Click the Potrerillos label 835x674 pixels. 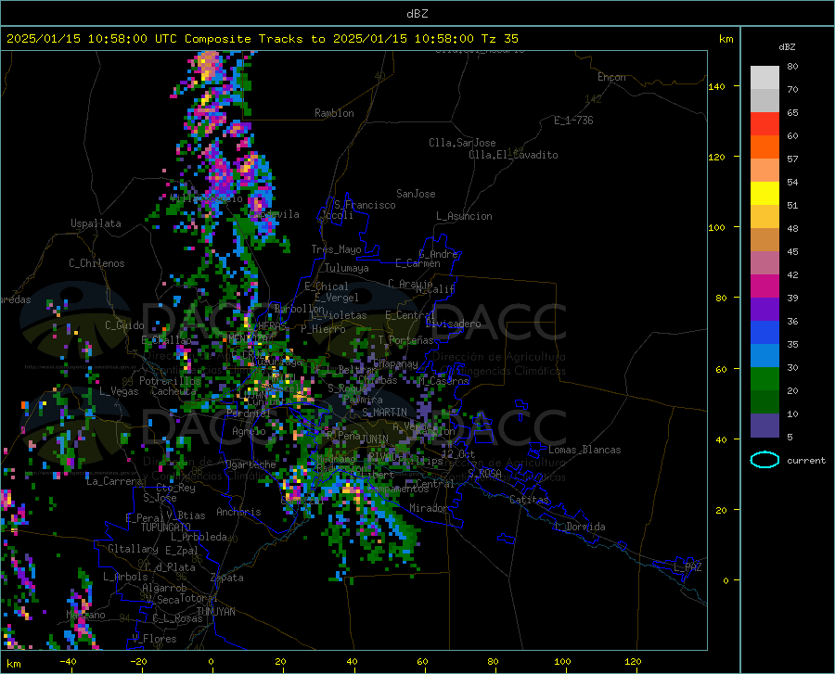pos(170,381)
